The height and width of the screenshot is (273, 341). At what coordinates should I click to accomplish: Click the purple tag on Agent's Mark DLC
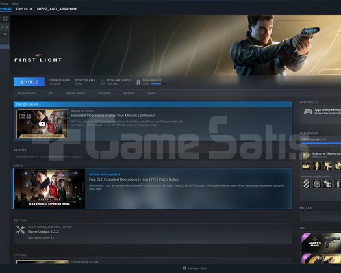(305, 236)
